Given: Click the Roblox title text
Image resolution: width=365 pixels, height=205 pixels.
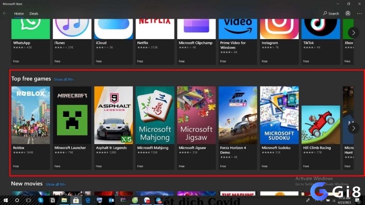Looking at the screenshot, I should [x=19, y=148].
